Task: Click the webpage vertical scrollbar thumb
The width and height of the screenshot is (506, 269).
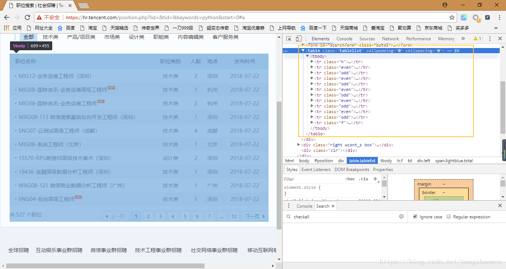Action: point(279,165)
